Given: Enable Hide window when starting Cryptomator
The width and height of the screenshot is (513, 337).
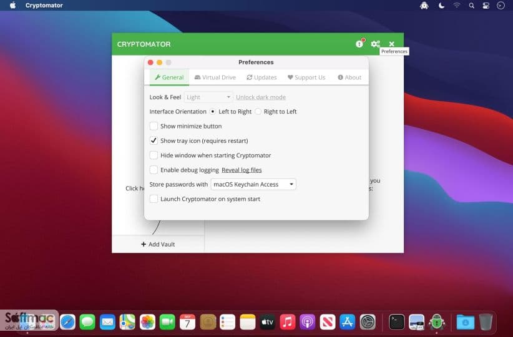Looking at the screenshot, I should pos(154,155).
